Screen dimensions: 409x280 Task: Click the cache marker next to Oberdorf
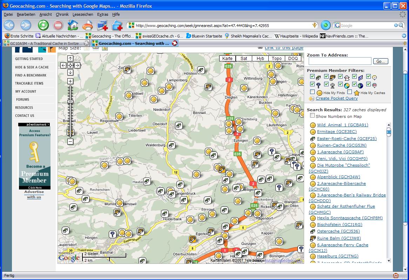pyautogui.click(x=179, y=126)
